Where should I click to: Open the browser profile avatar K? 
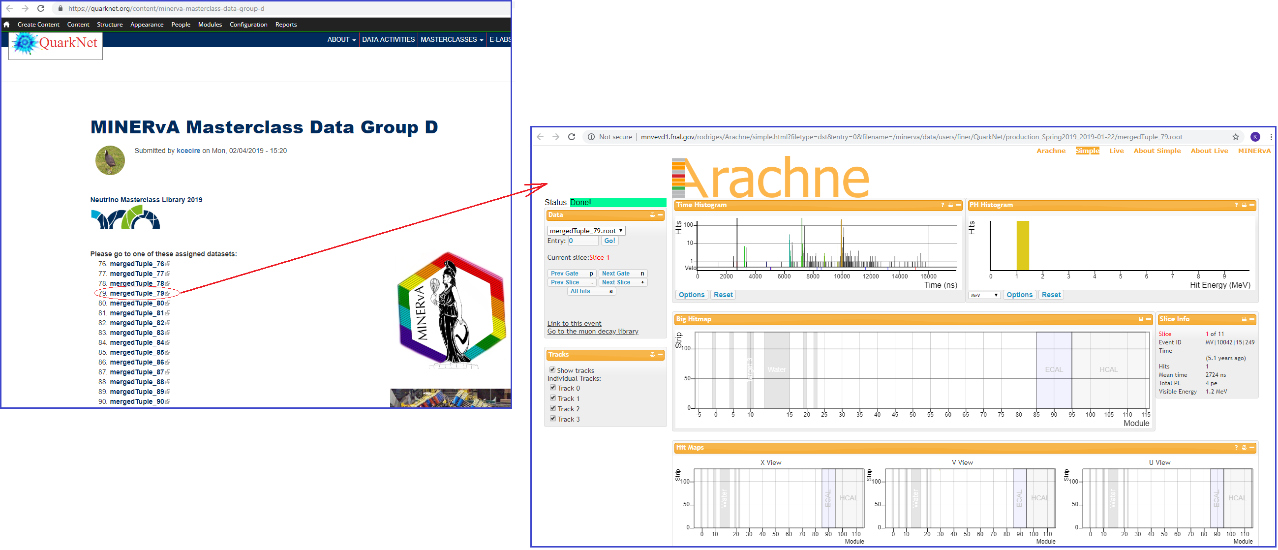pos(1255,137)
